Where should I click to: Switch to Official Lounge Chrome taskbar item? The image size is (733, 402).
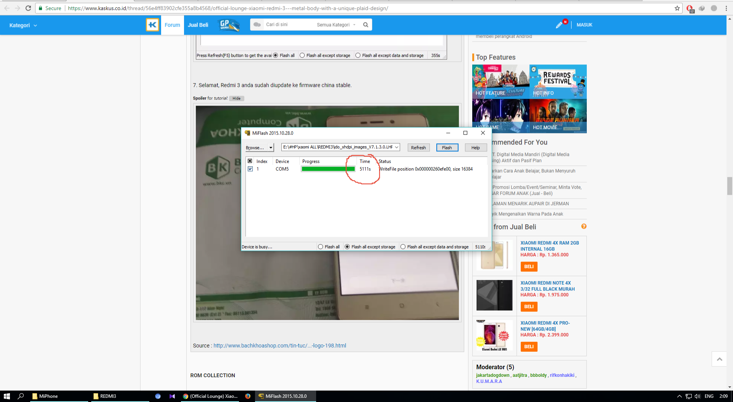point(210,396)
